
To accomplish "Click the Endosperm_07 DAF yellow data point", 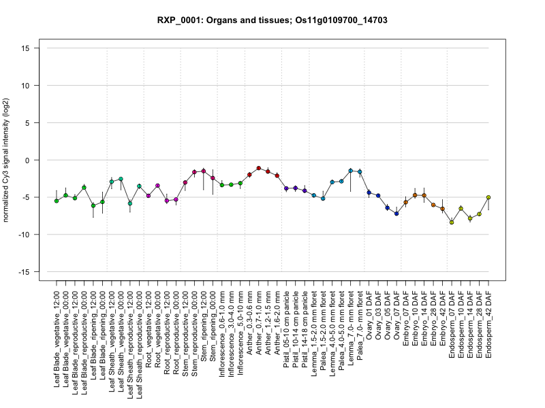I will pos(452,222).
